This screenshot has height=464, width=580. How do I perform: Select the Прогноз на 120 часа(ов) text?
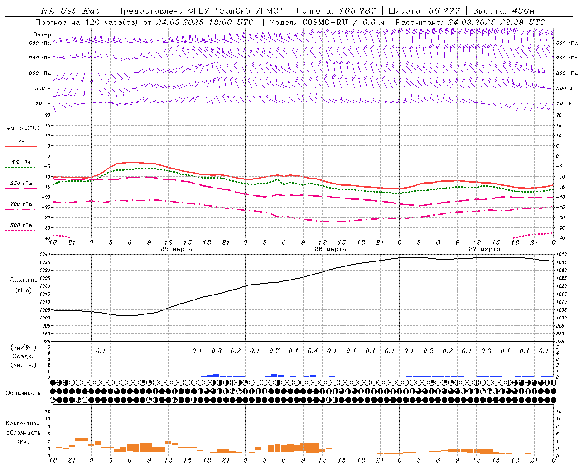pos(87,22)
